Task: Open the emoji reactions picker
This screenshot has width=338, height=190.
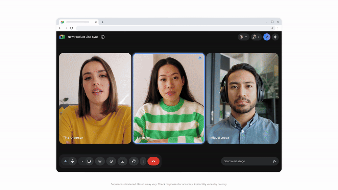Action: [111, 161]
